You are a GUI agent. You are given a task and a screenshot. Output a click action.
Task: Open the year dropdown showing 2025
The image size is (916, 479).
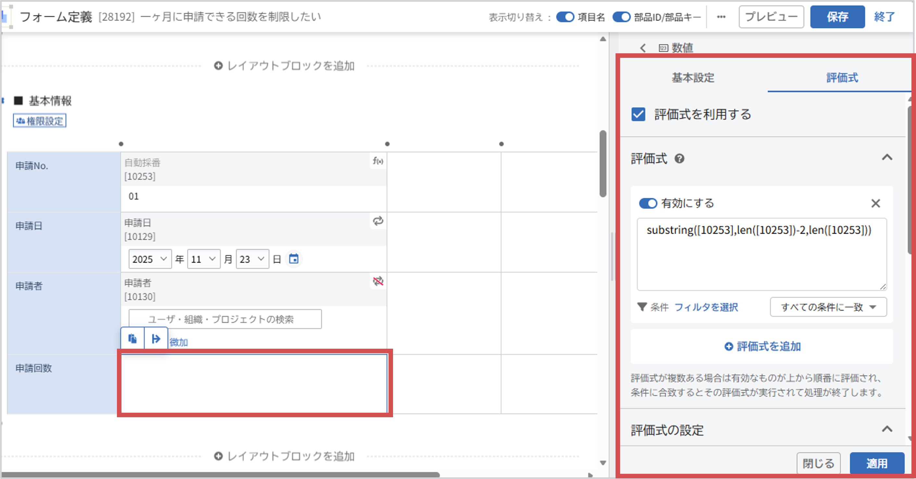[x=150, y=259]
